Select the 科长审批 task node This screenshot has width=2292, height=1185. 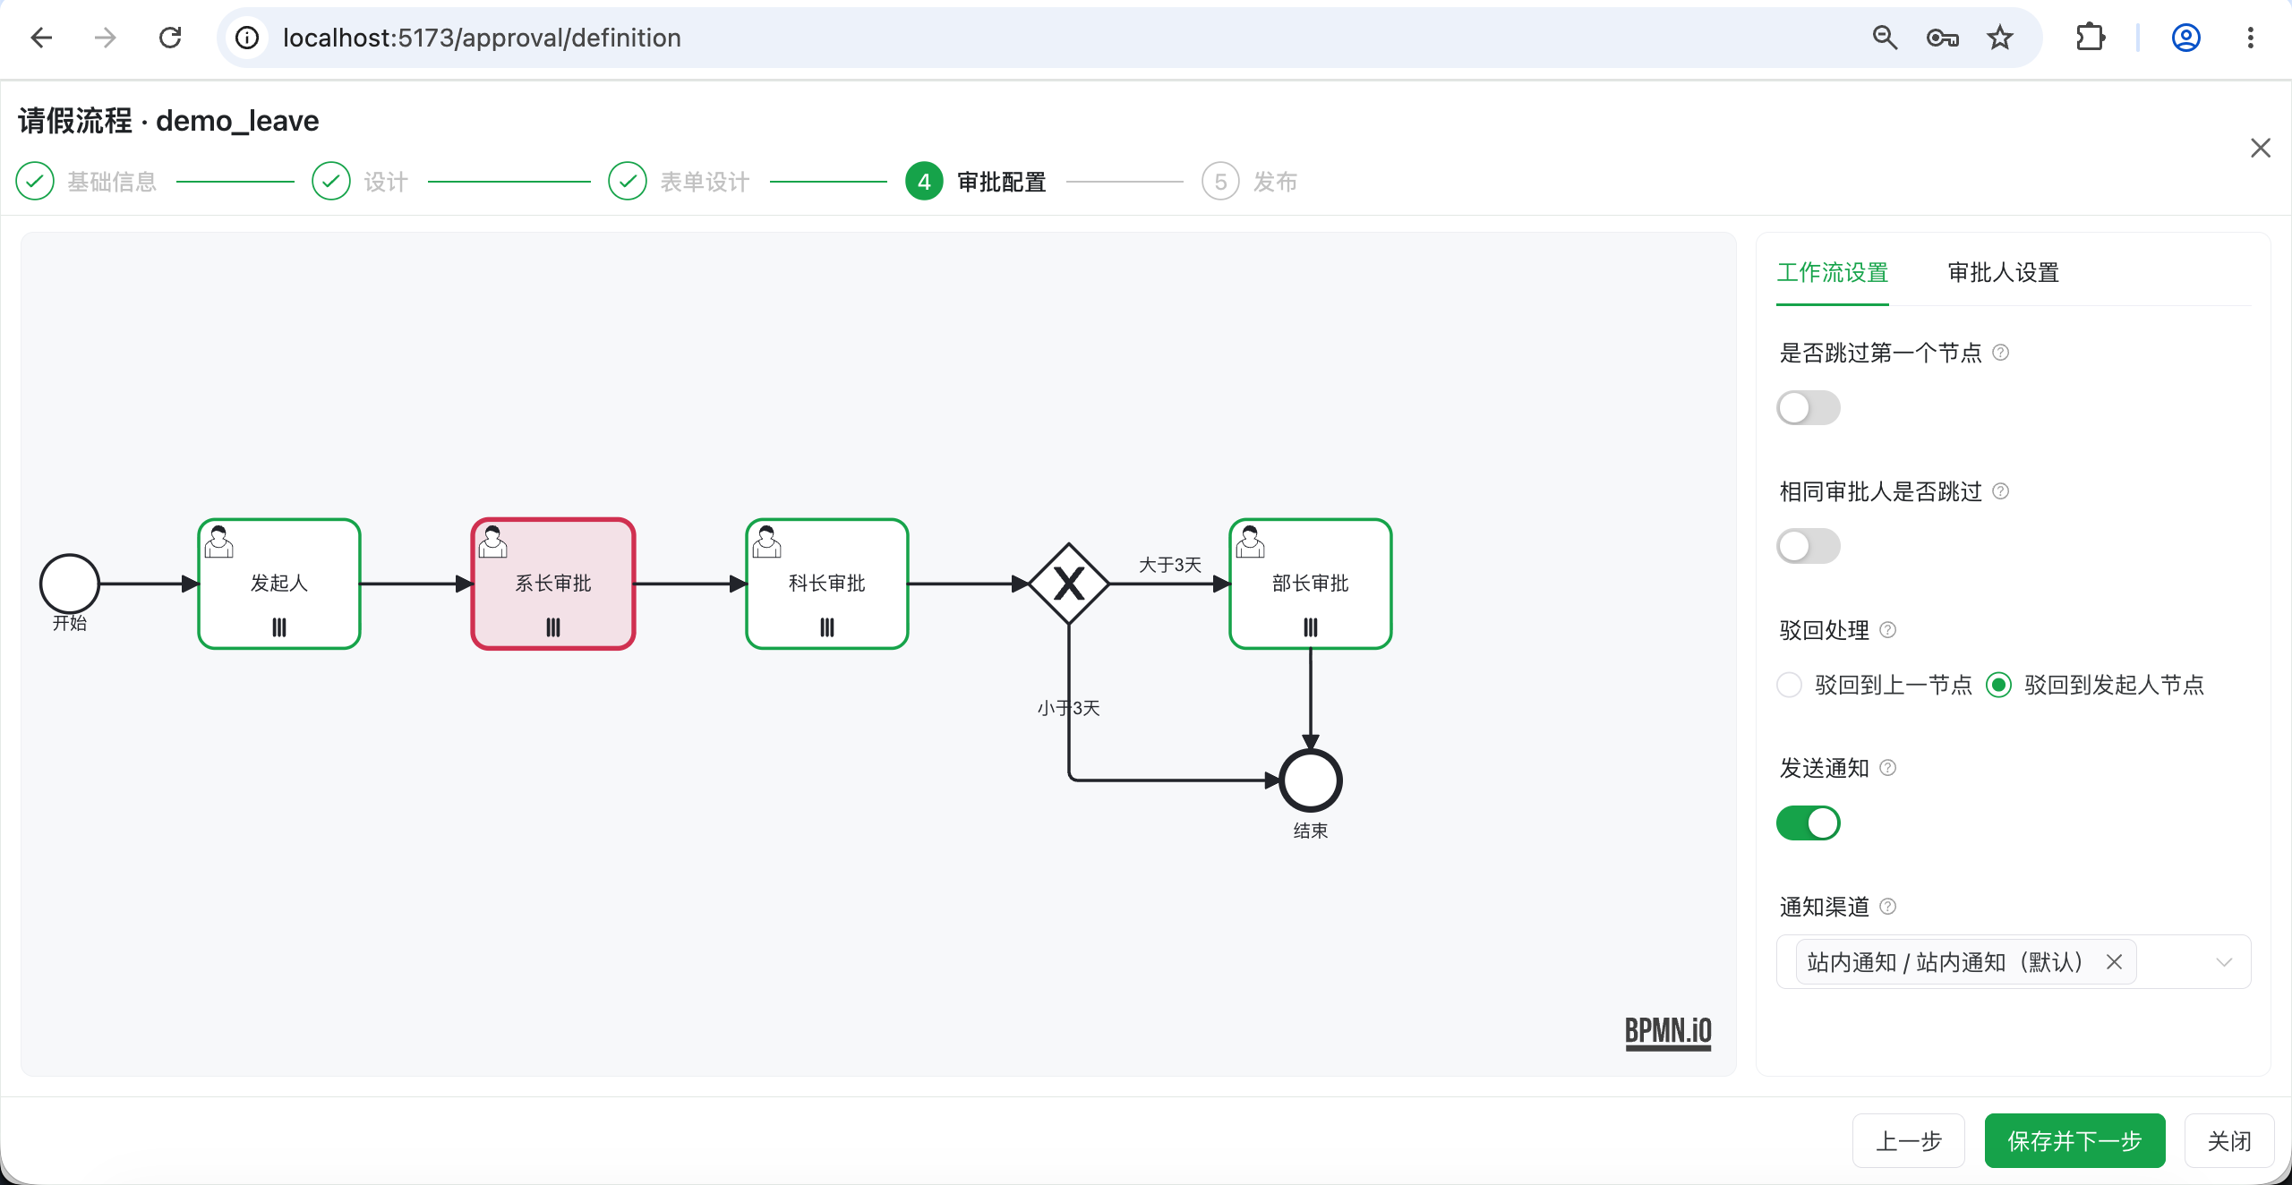click(827, 584)
